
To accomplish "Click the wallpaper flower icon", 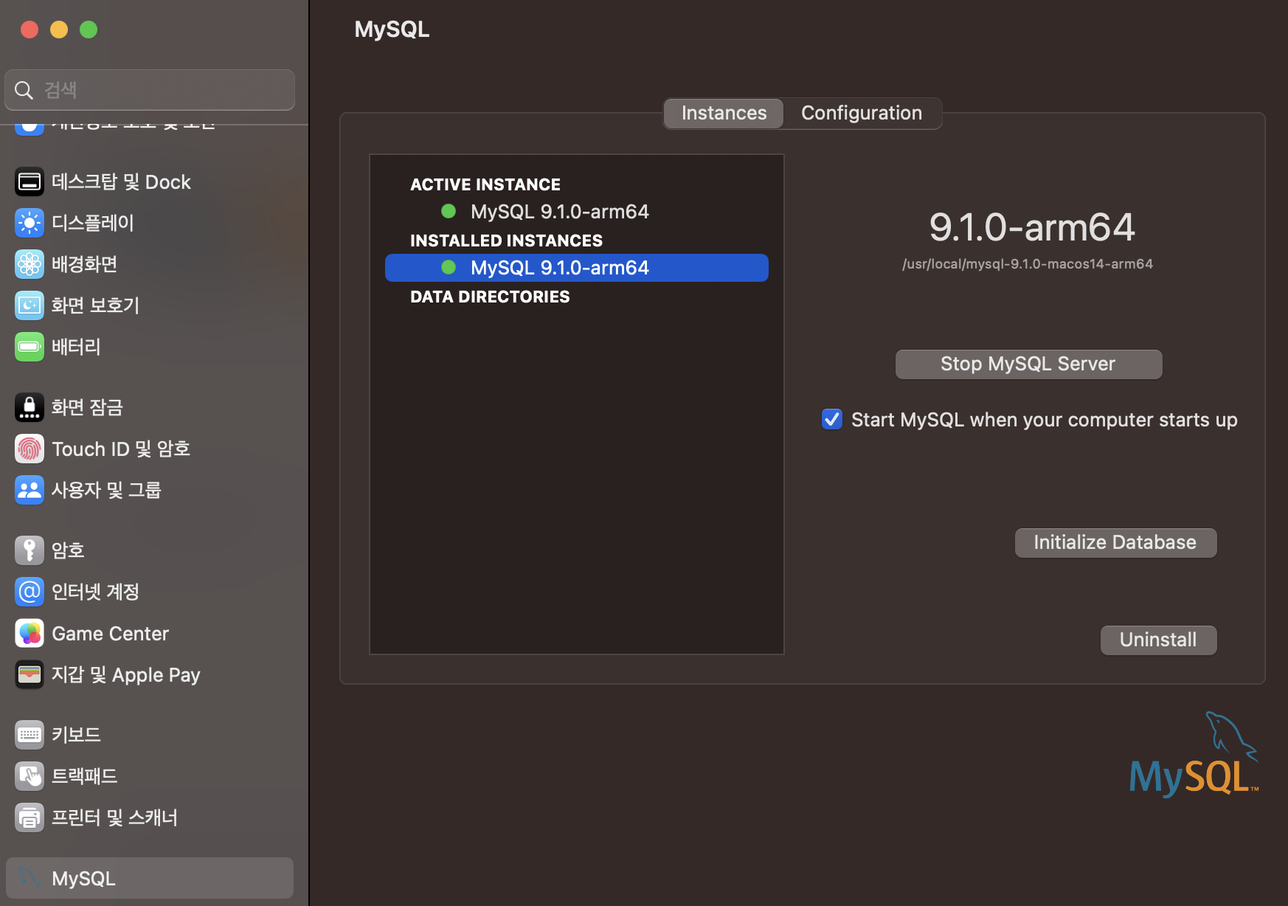I will point(30,264).
